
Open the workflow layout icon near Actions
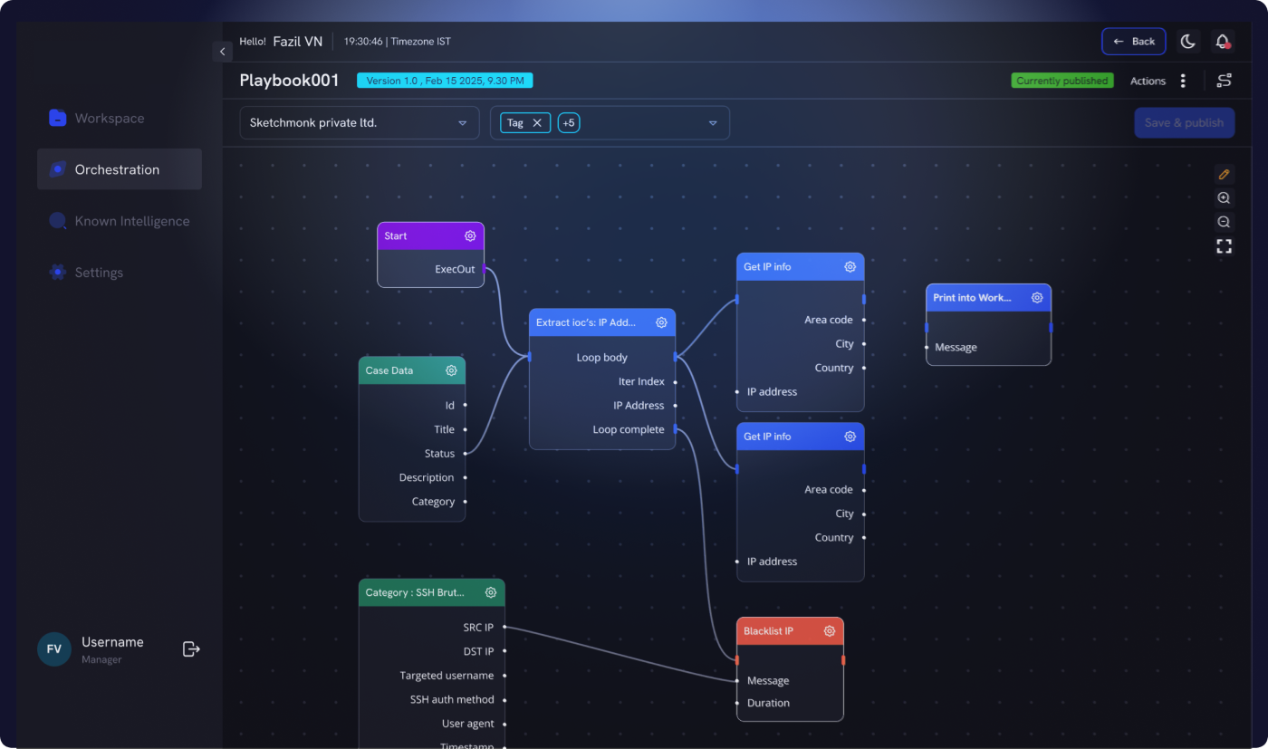click(1224, 81)
